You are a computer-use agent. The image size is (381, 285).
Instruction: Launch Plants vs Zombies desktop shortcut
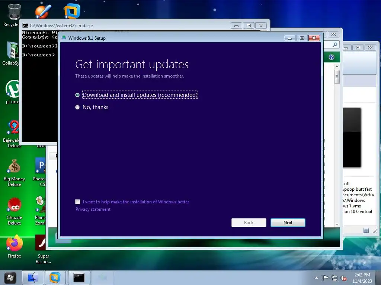point(40,210)
